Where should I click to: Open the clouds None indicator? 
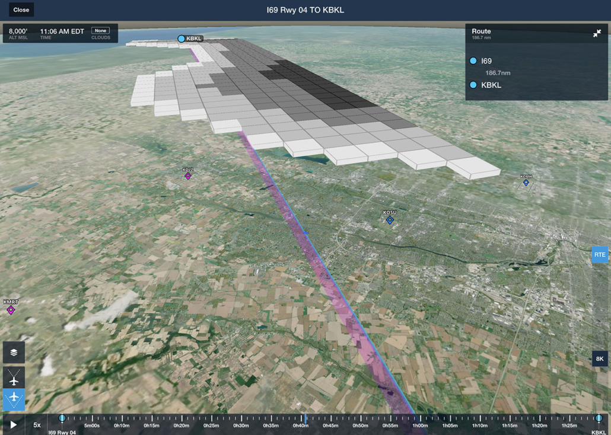click(x=100, y=31)
